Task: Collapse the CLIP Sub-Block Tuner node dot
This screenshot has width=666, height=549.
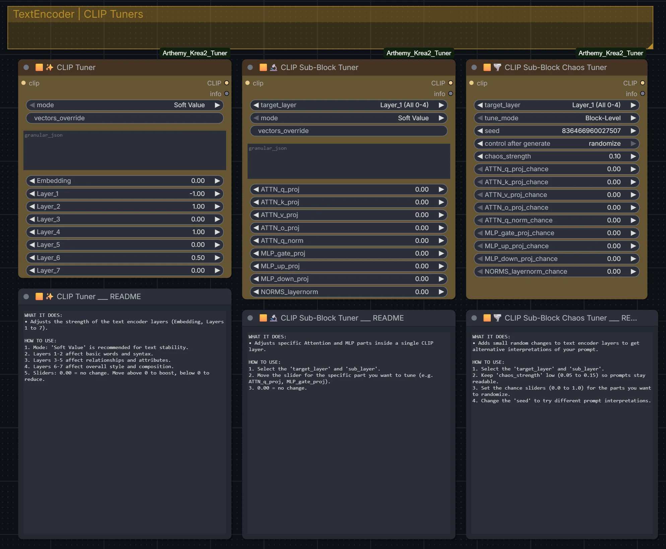Action: (250, 67)
